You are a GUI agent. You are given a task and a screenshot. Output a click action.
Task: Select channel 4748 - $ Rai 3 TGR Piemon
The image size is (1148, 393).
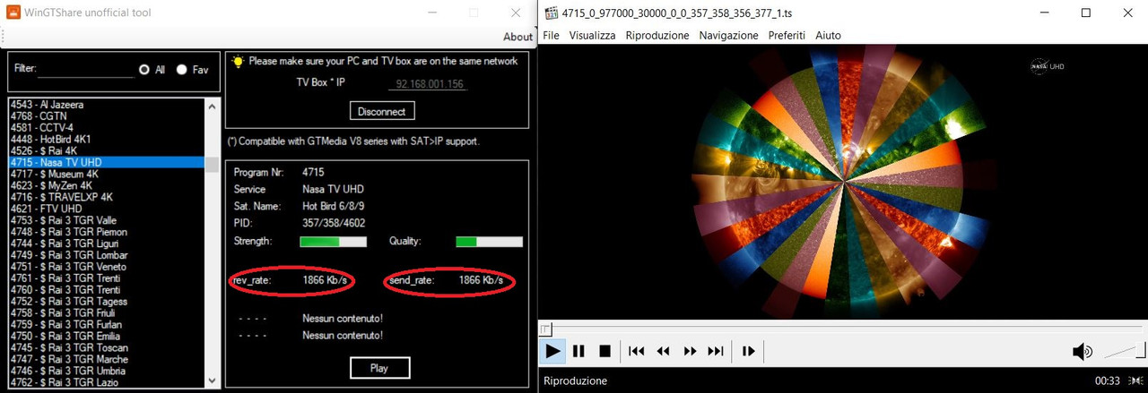click(107, 232)
